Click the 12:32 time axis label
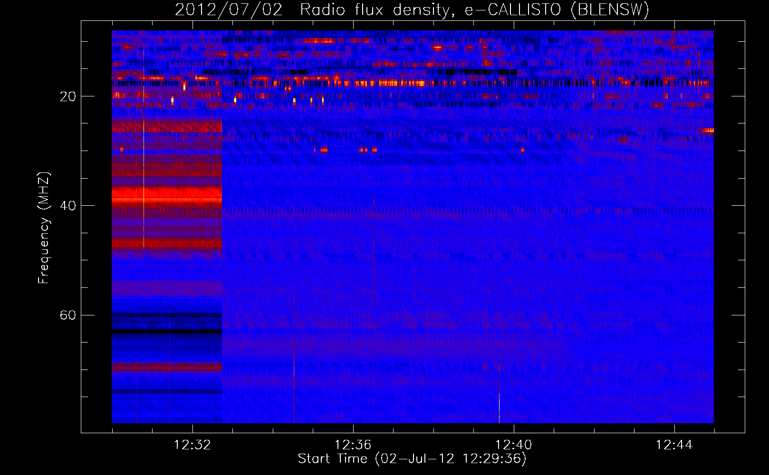Image resolution: width=769 pixels, height=475 pixels. click(x=192, y=445)
